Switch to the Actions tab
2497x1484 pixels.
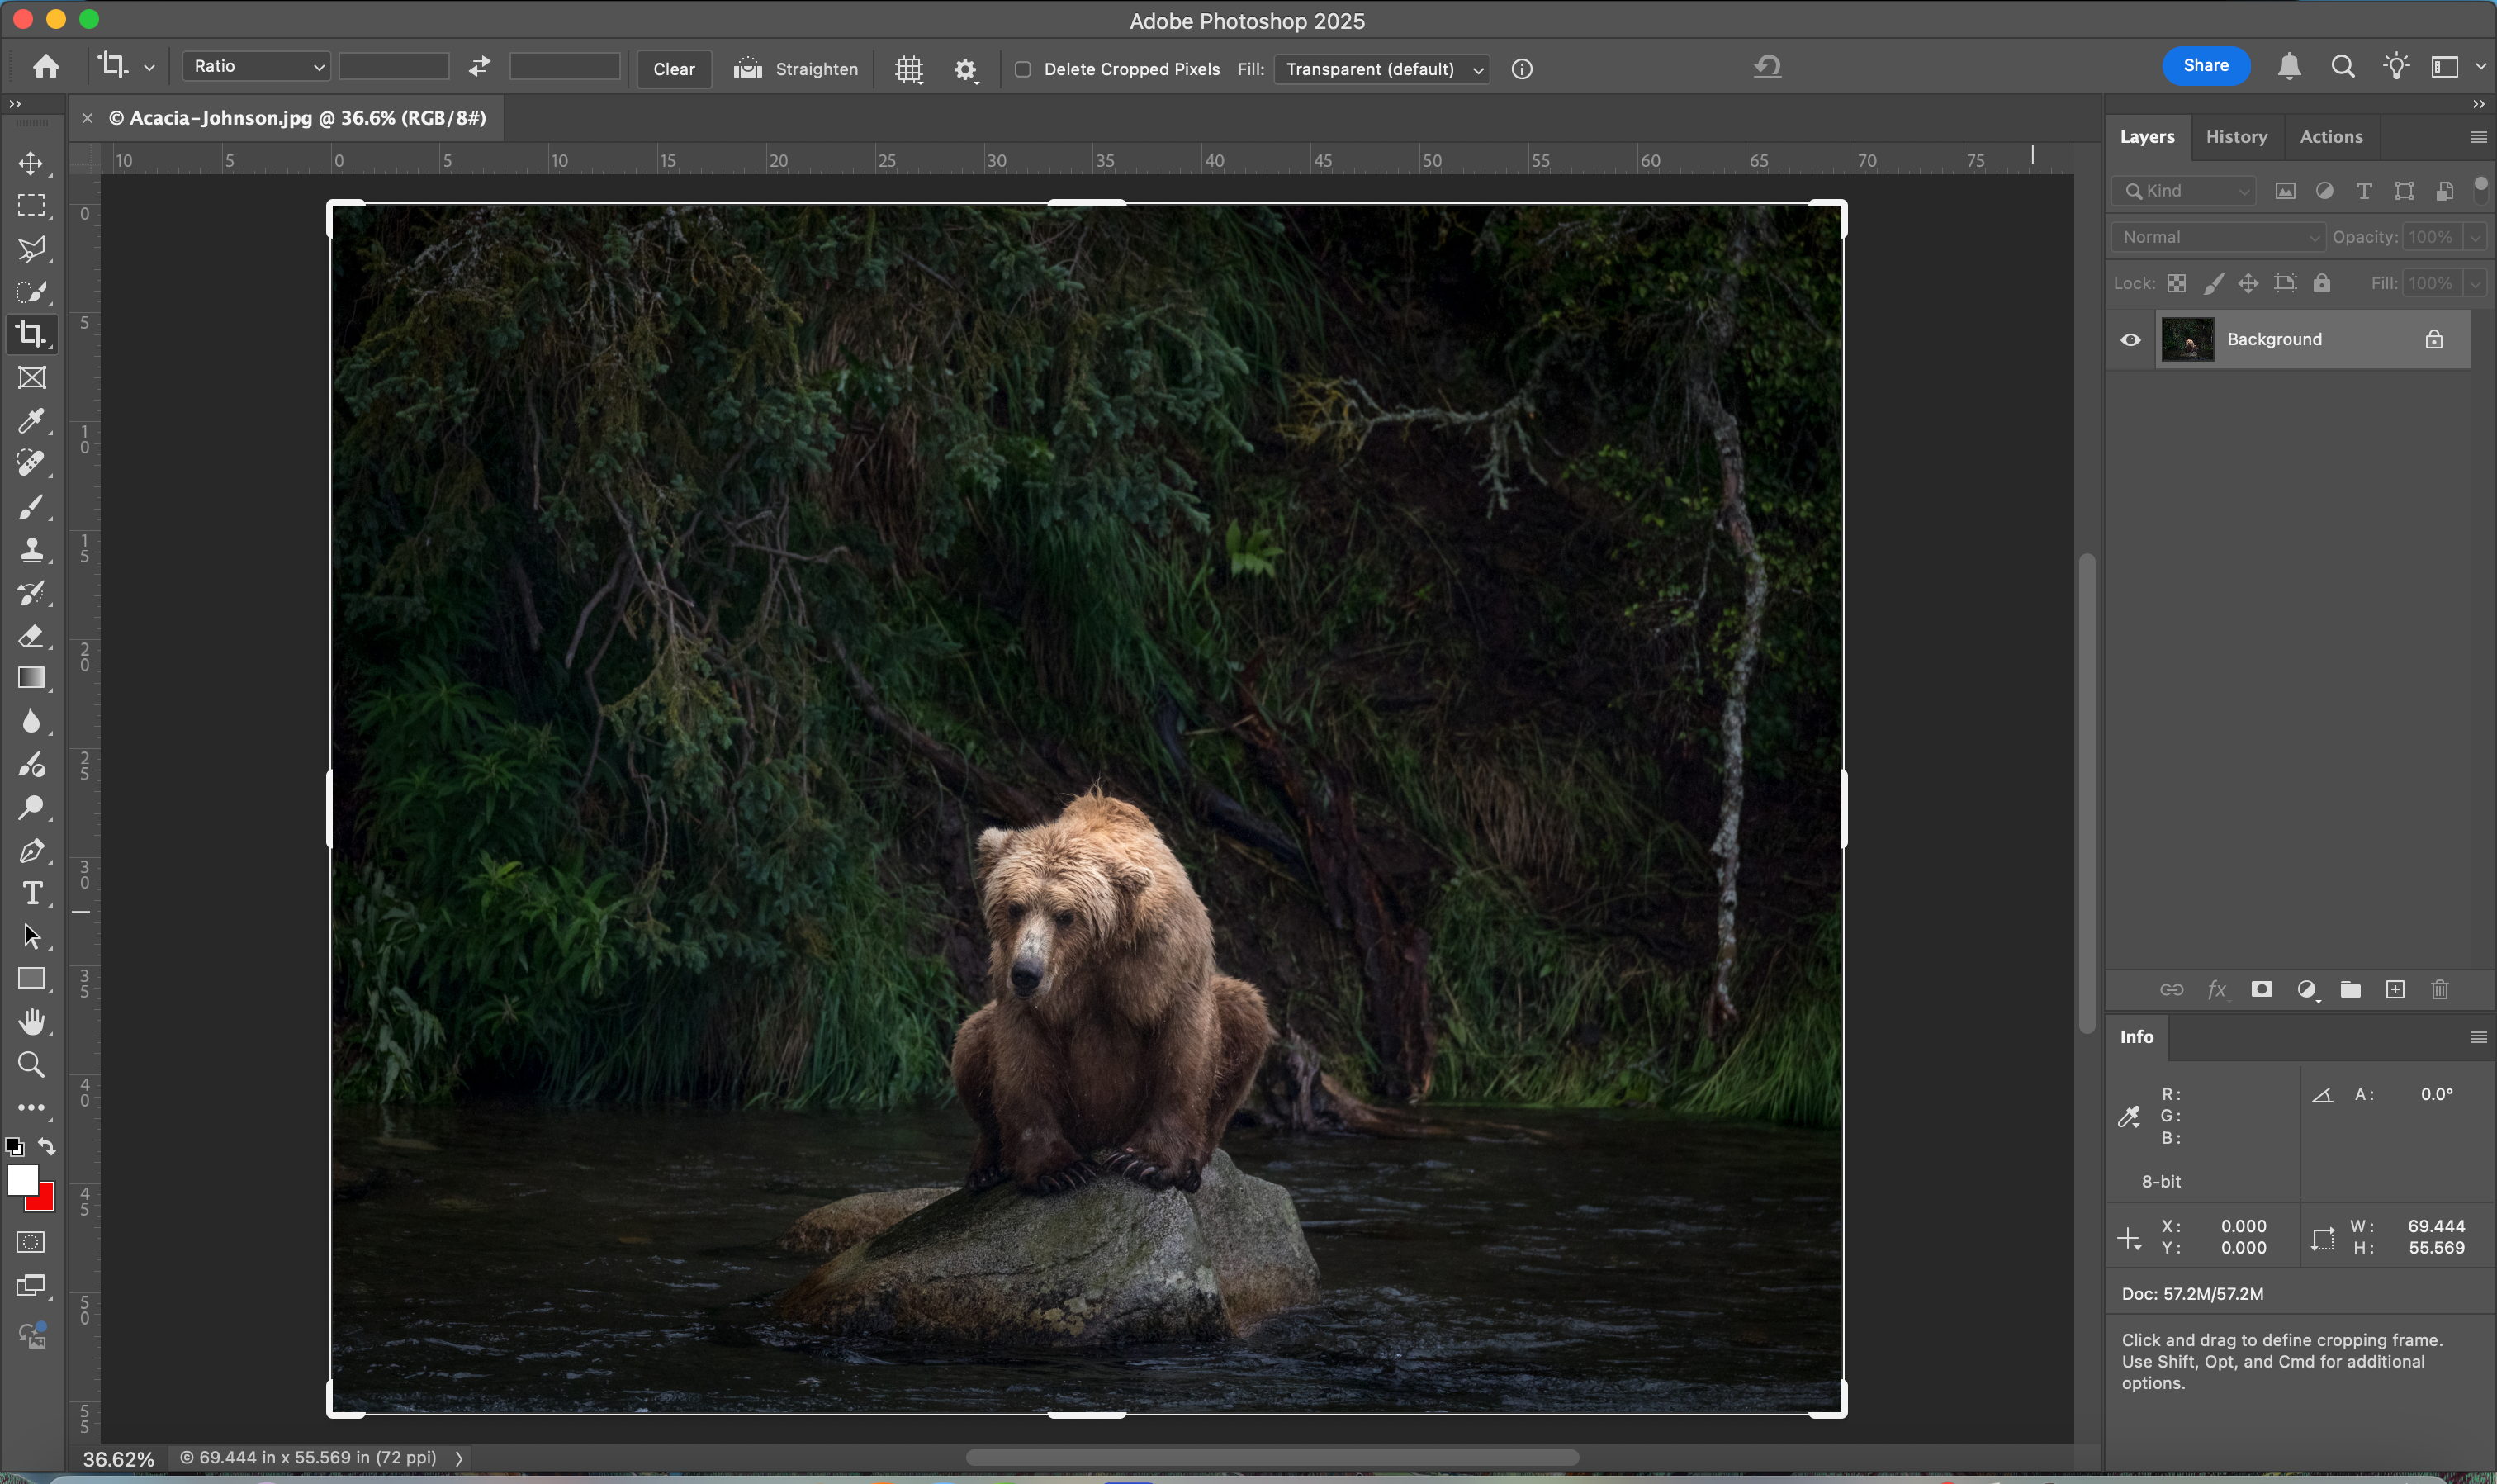point(2330,137)
